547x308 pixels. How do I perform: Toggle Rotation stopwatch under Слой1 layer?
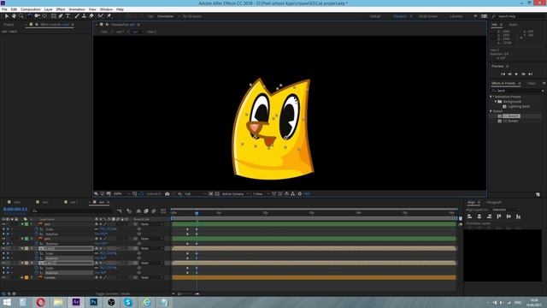click(x=37, y=258)
